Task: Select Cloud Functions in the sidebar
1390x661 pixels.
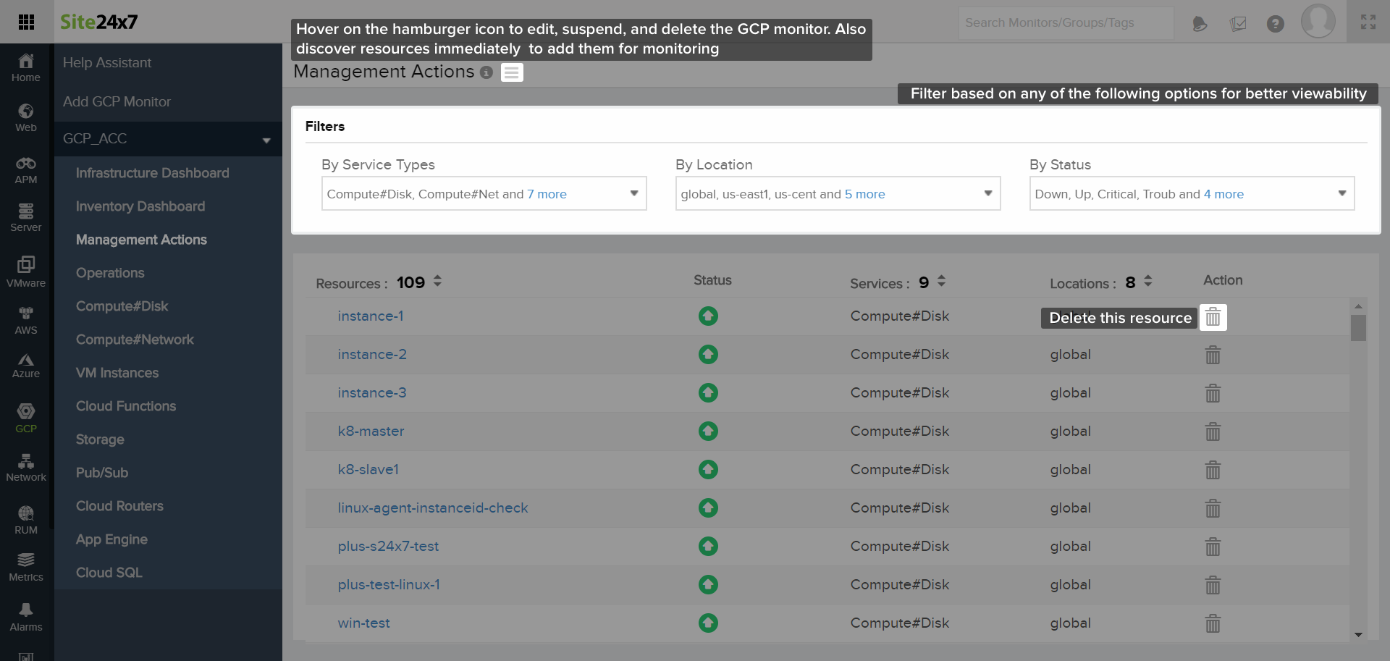Action: [126, 406]
